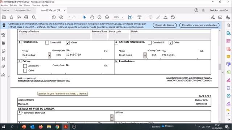The width and height of the screenshot is (232, 130).
Task: Open the Edición menu
Action: 13,5
